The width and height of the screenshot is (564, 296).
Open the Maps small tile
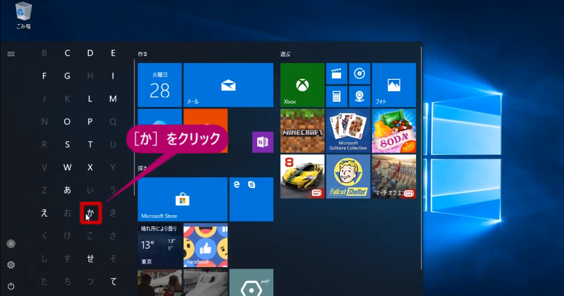click(360, 96)
